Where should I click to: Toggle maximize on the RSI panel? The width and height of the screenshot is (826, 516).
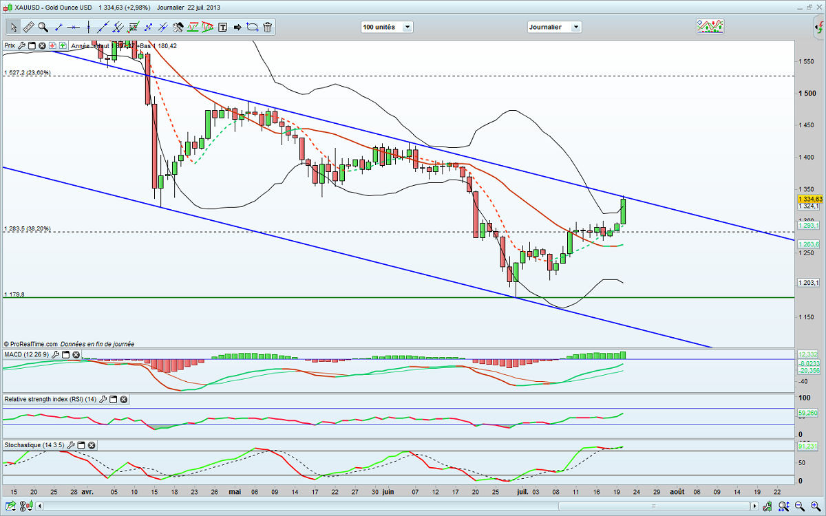point(114,399)
